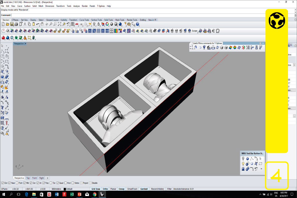Click the light bulb Hide objects icon

pyautogui.click(x=94, y=24)
